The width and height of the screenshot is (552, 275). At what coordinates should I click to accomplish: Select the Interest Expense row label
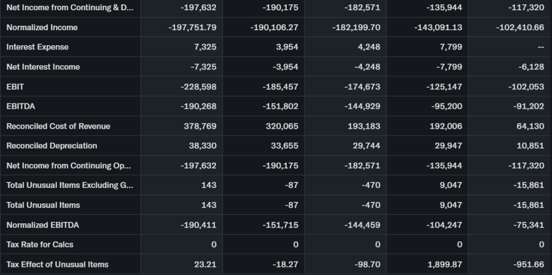coord(38,47)
